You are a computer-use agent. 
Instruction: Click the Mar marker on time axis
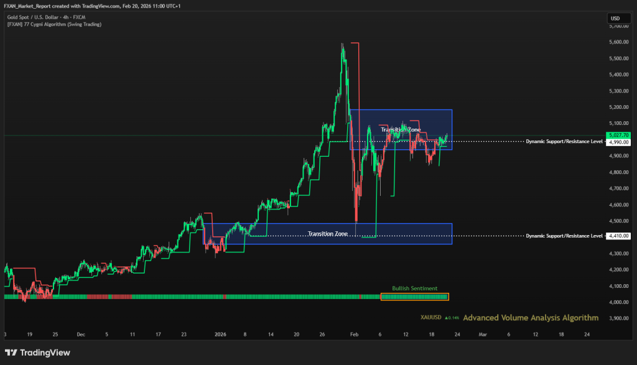pos(482,334)
